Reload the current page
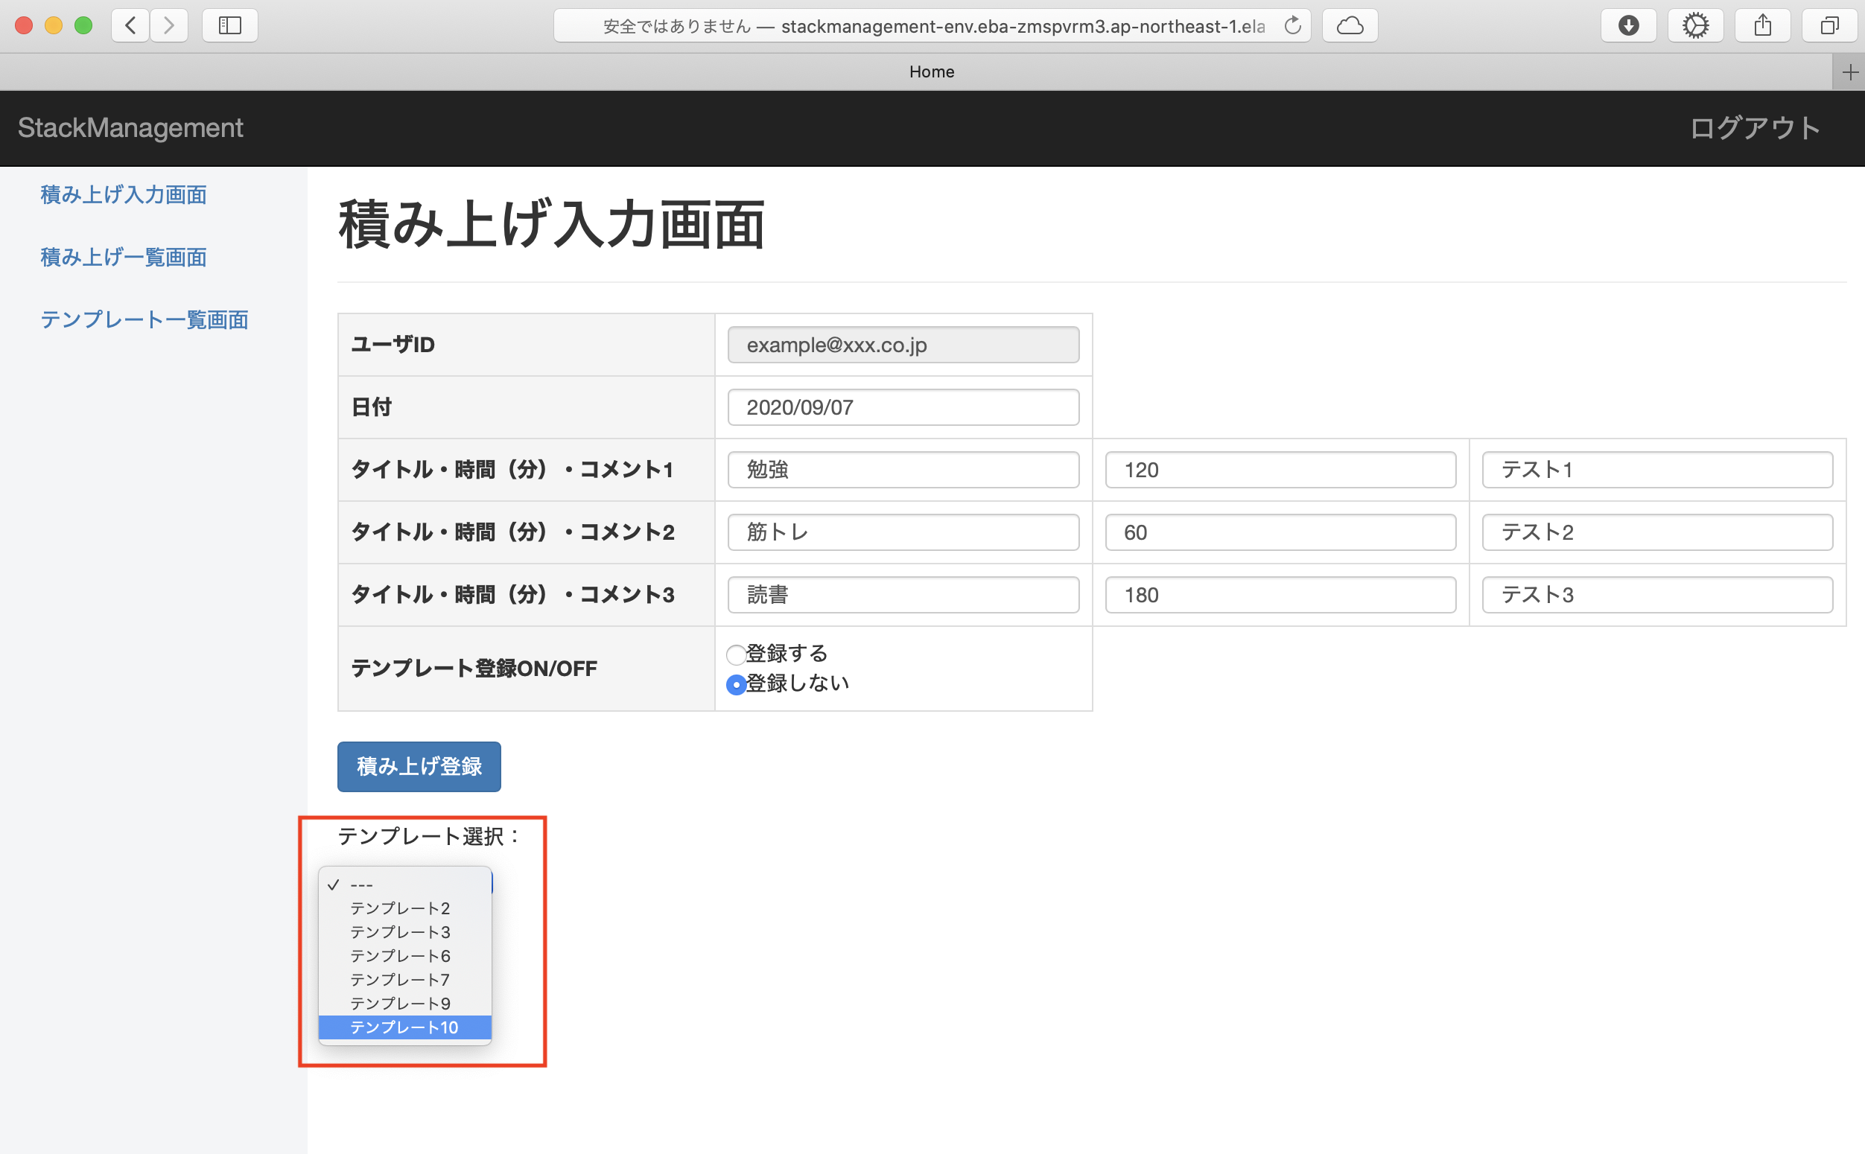 pyautogui.click(x=1293, y=25)
